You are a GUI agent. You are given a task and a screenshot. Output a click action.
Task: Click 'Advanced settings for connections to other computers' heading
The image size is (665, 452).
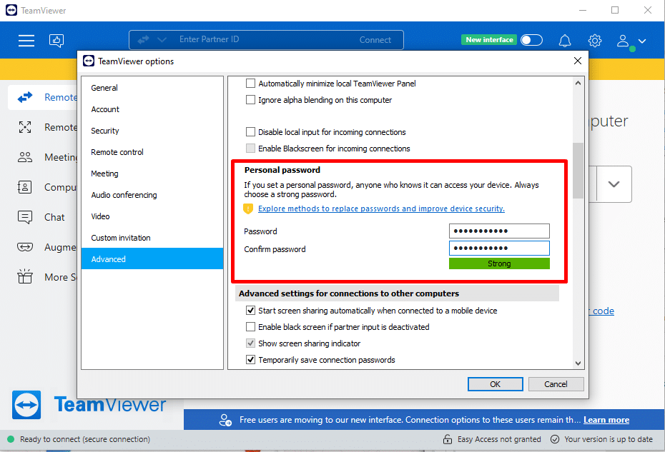click(349, 293)
